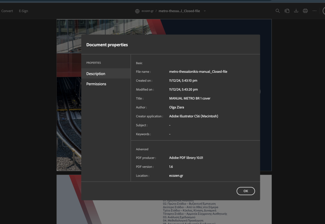The width and height of the screenshot is (325, 224).
Task: Click the author name Olga Ziara
Action: tap(176, 107)
